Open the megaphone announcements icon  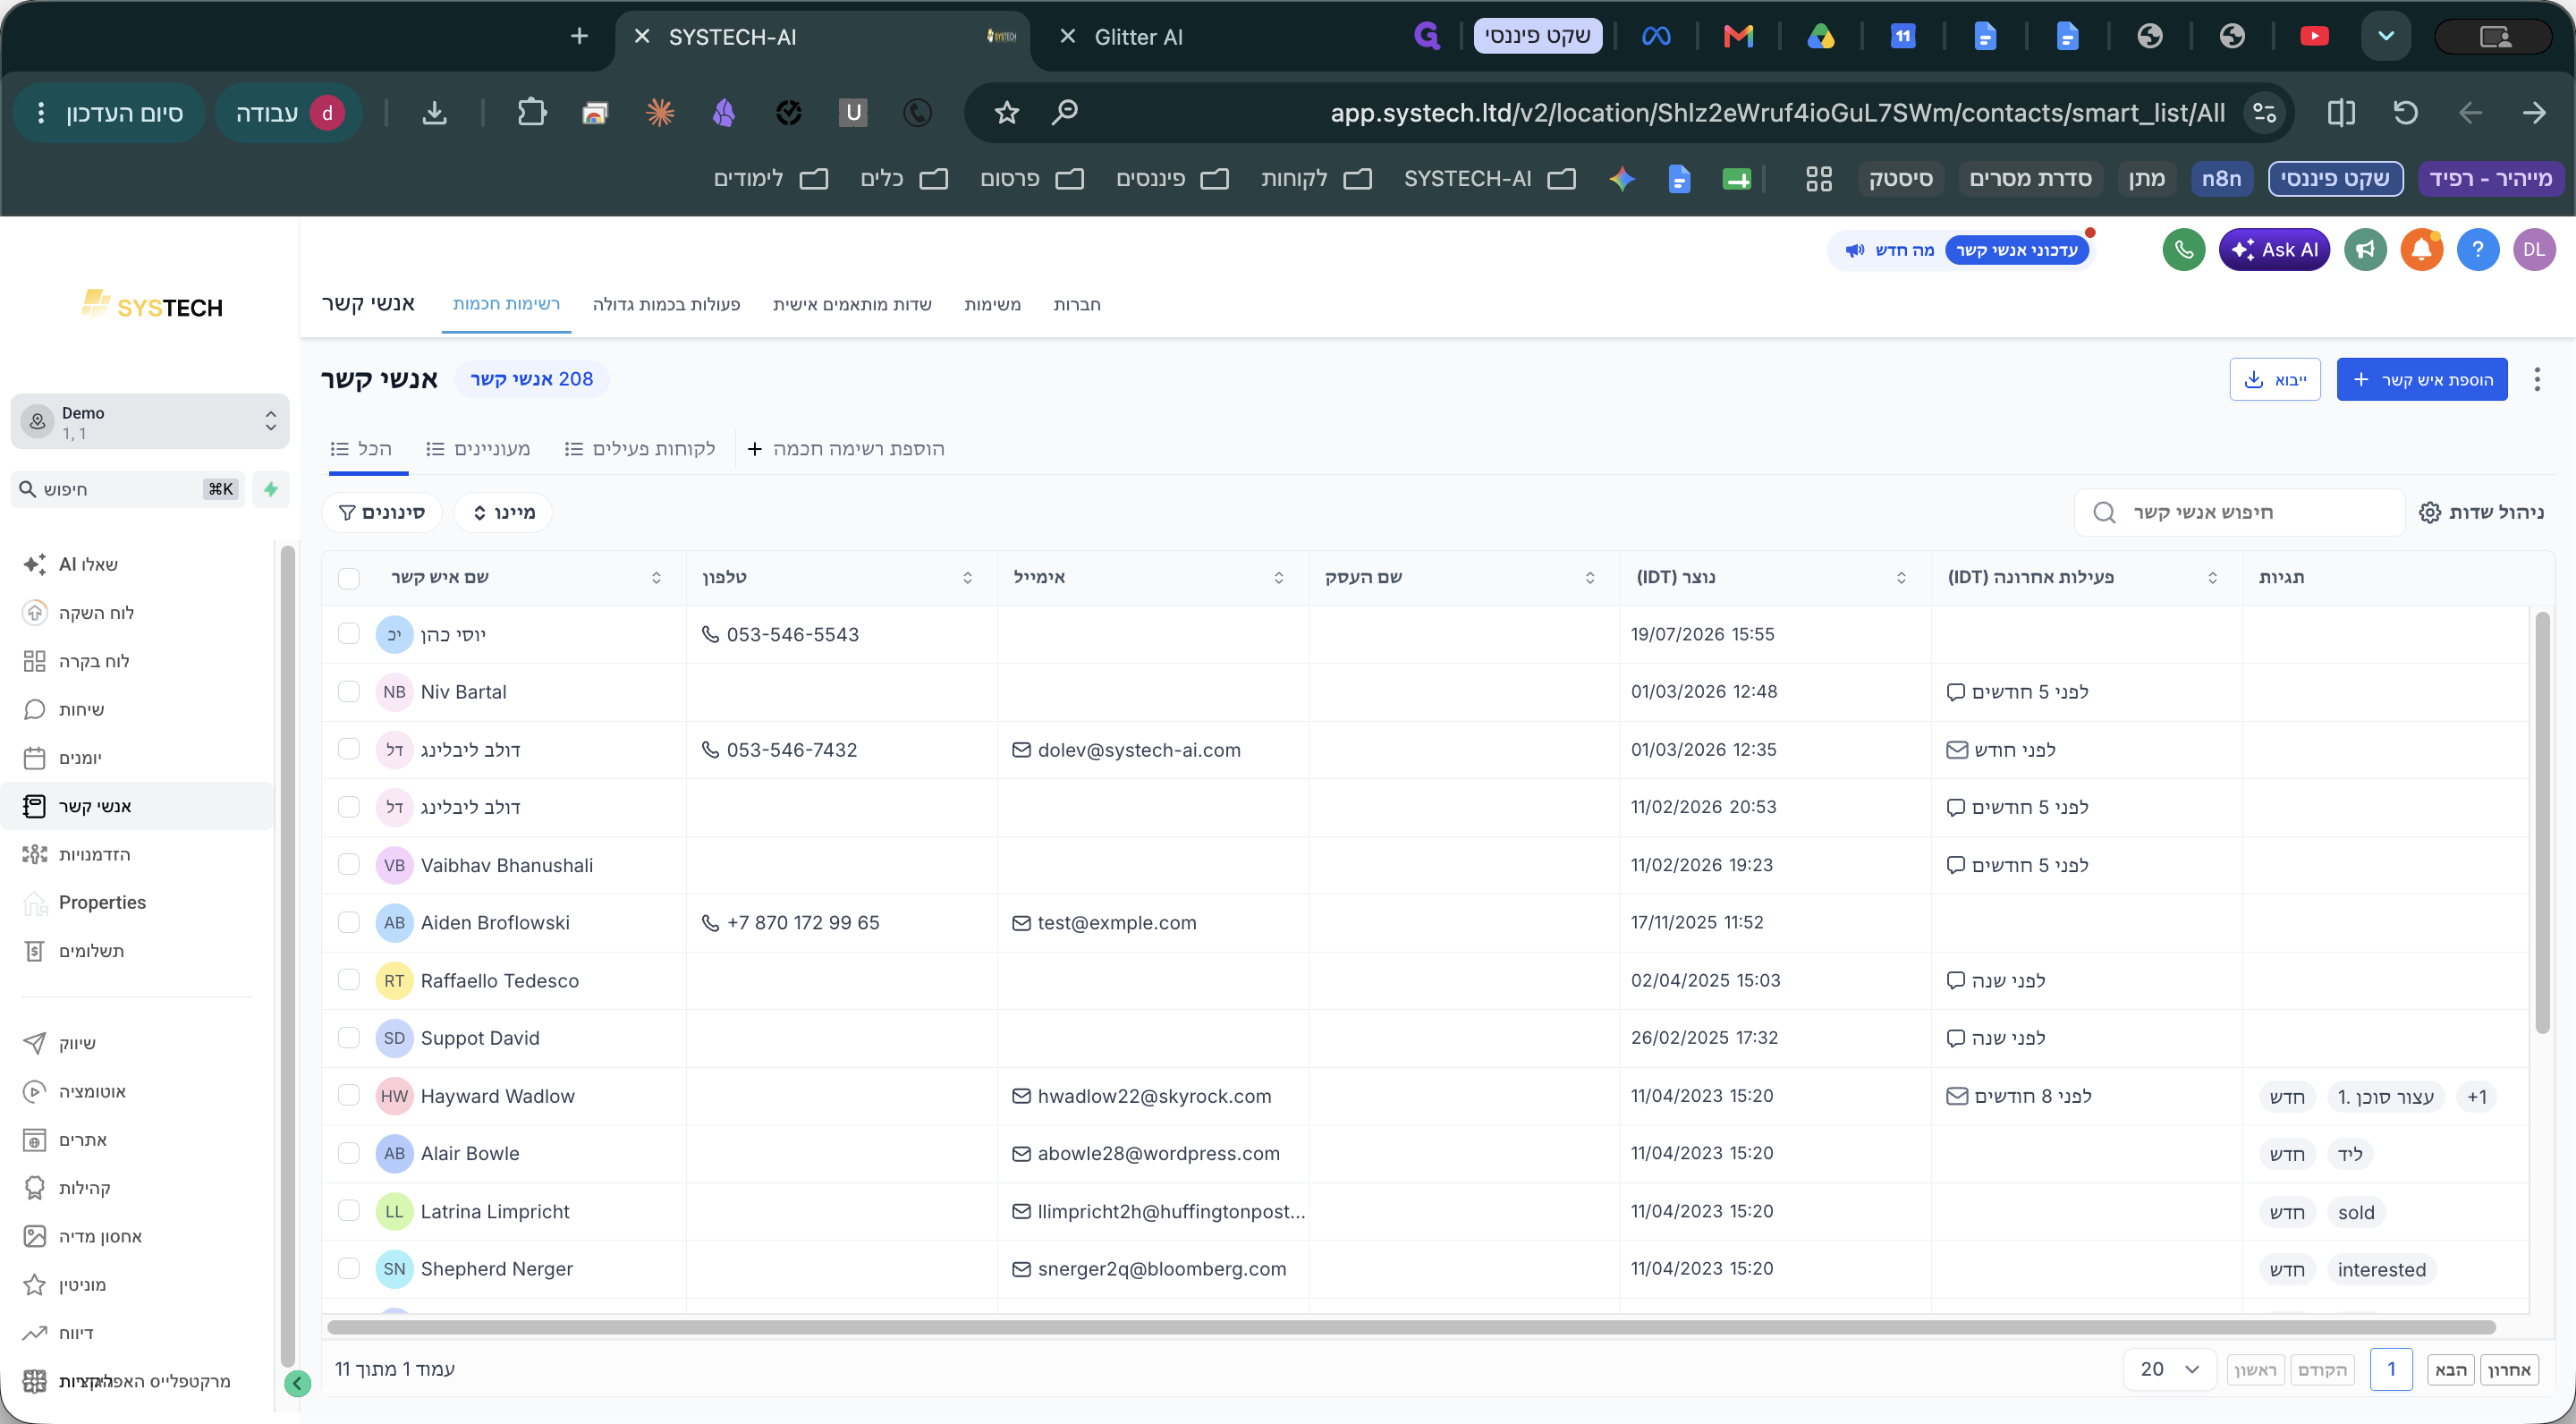pos(2365,249)
